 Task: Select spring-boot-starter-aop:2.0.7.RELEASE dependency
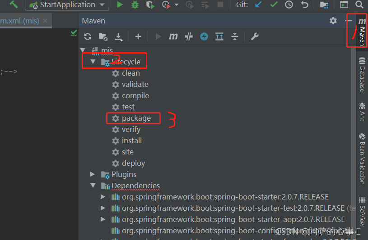233,219
